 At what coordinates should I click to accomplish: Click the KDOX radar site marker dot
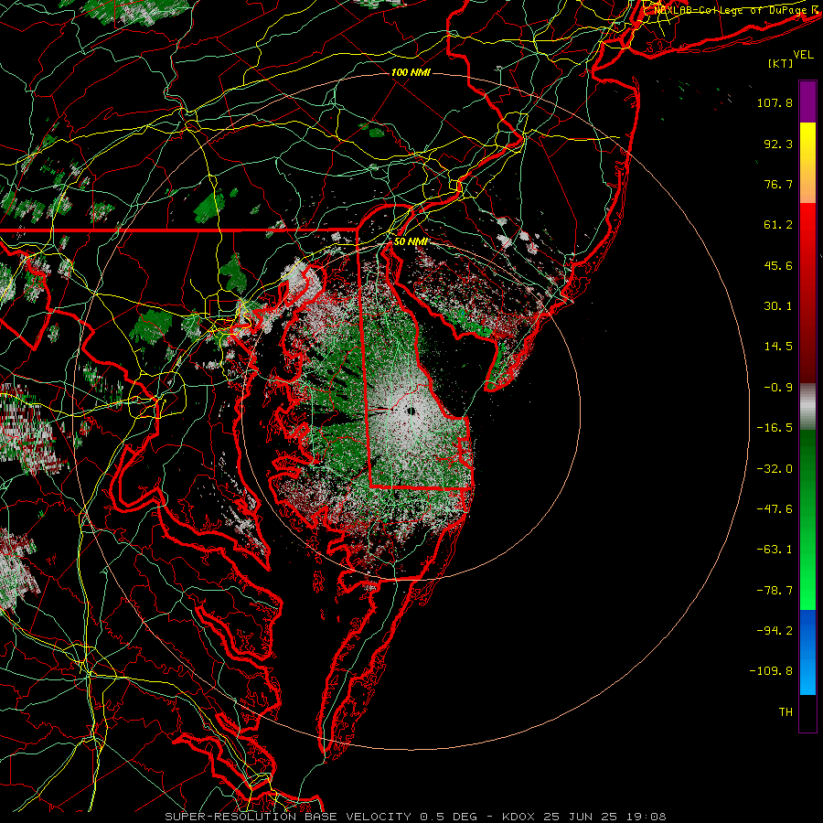tap(411, 411)
